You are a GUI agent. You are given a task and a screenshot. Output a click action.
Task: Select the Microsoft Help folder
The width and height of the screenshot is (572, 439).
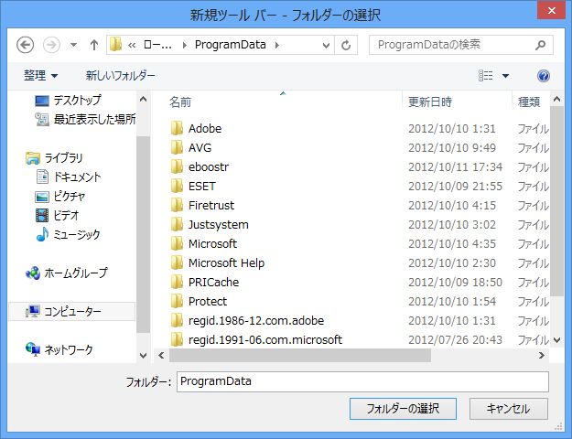click(226, 262)
